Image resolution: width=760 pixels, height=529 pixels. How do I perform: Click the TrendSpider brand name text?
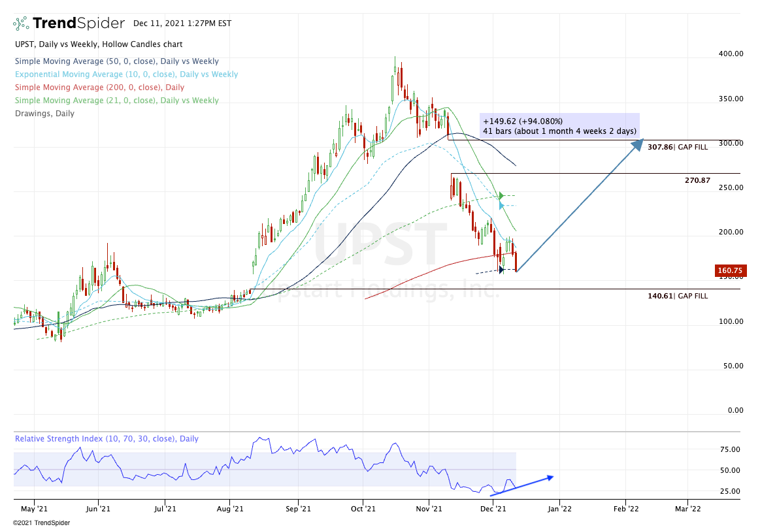(x=78, y=24)
